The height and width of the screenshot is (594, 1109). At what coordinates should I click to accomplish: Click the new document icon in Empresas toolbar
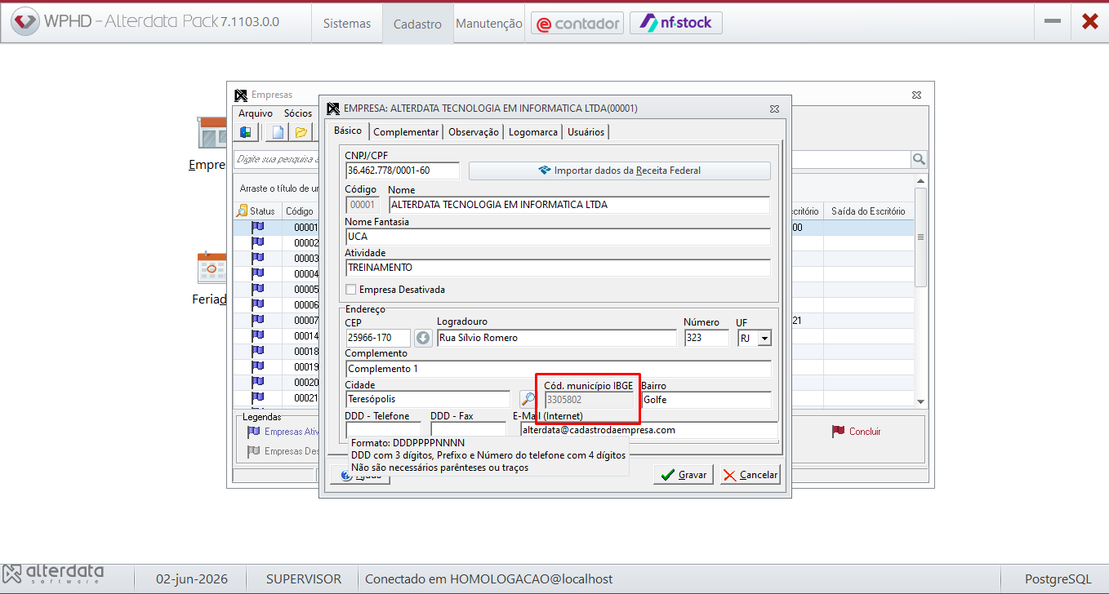(x=278, y=132)
